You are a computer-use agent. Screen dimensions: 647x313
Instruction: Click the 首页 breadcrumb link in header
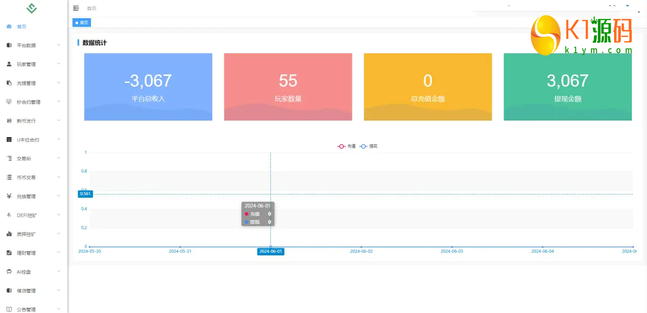[91, 9]
